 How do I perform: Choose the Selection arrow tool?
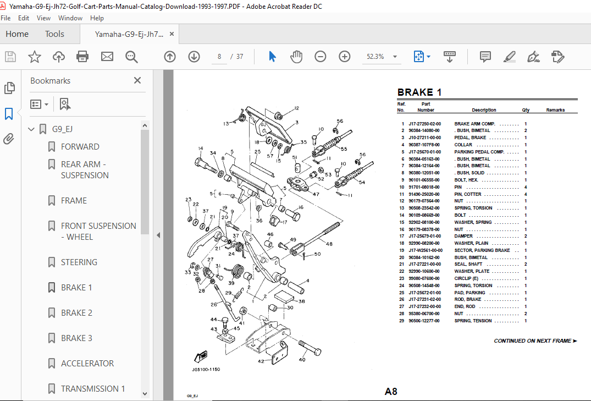[272, 57]
